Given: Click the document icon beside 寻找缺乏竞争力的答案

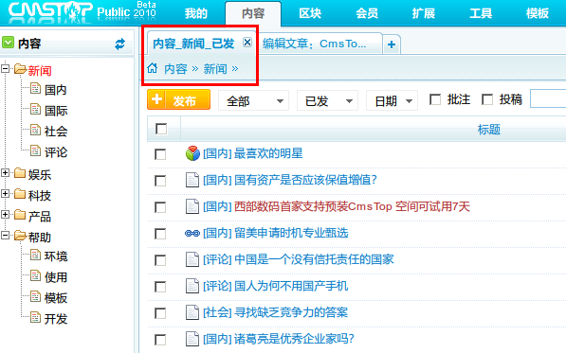Looking at the screenshot, I should (192, 312).
